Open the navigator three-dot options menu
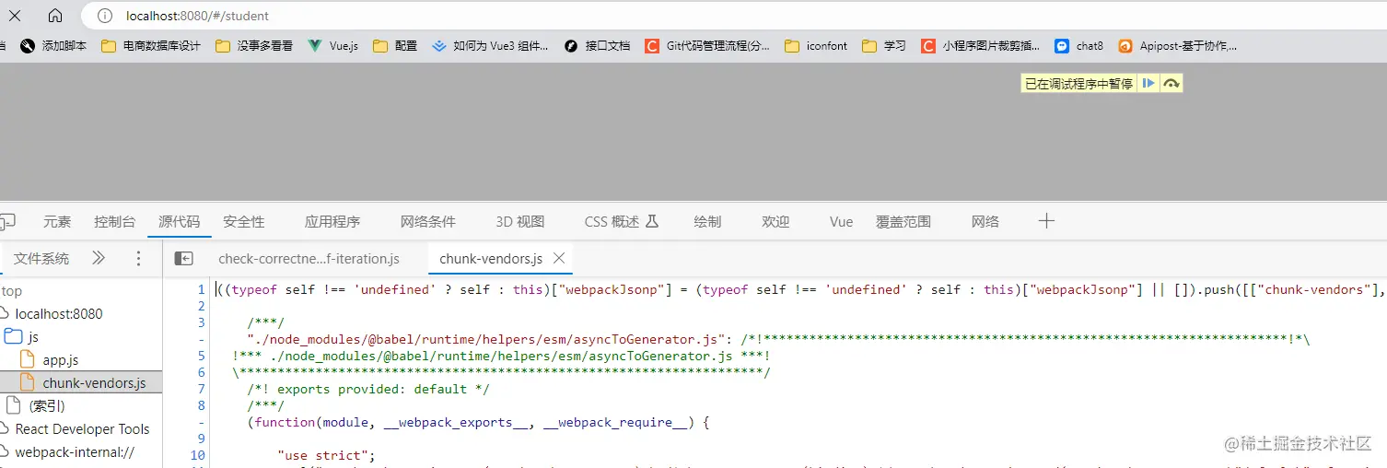1387x468 pixels. pyautogui.click(x=139, y=258)
